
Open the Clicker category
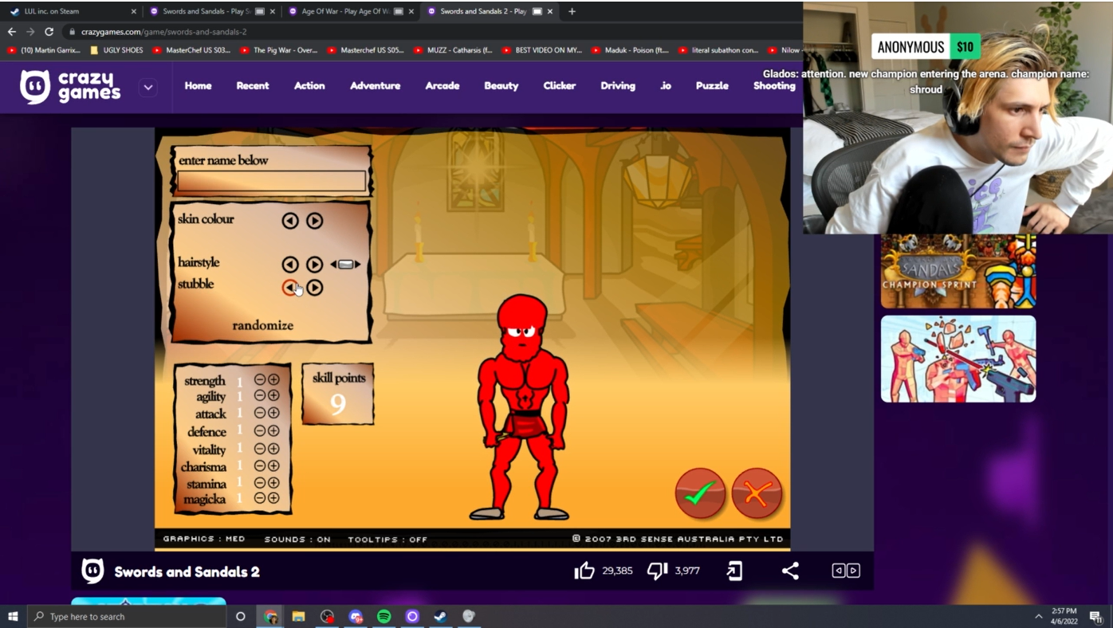coord(560,85)
